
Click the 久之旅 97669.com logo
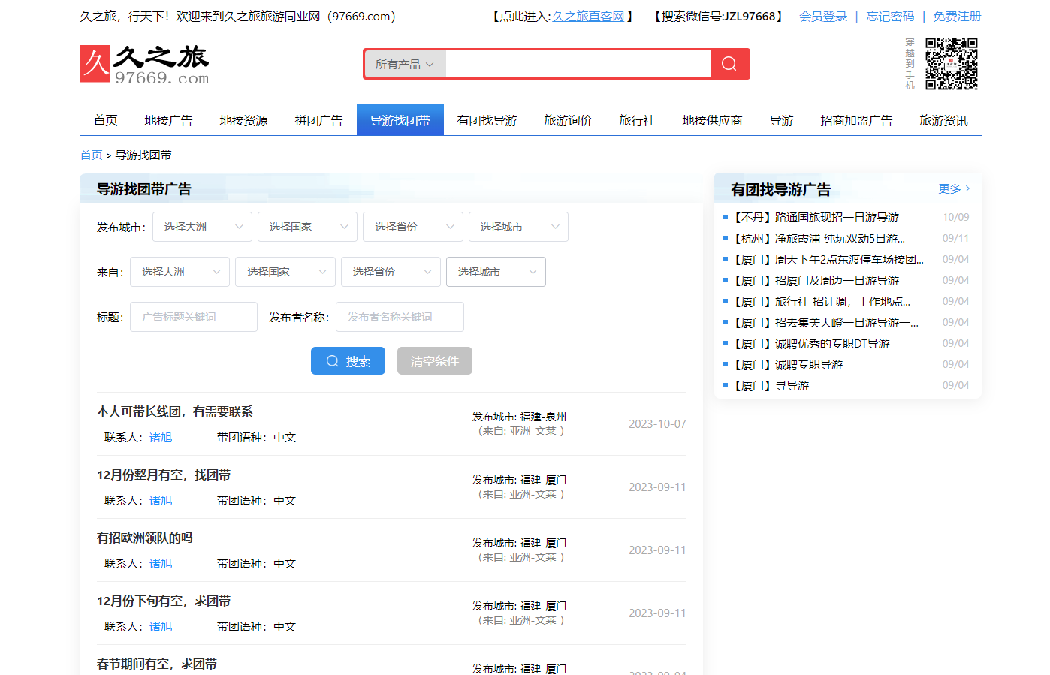(x=145, y=64)
